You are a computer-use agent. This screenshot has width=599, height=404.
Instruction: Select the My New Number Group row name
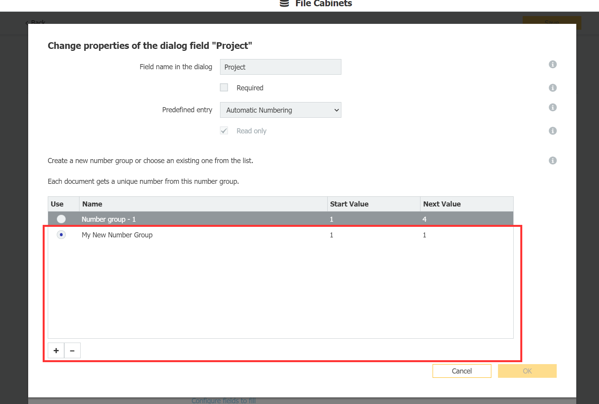117,235
